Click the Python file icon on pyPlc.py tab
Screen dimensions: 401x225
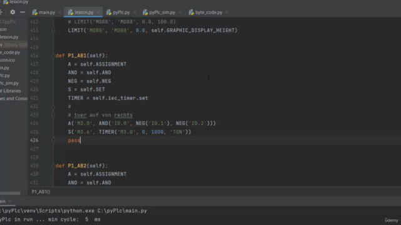coord(109,12)
